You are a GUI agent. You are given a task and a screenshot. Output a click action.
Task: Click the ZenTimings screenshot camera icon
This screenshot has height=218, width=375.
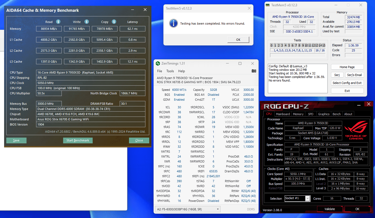pyautogui.click(x=254, y=71)
